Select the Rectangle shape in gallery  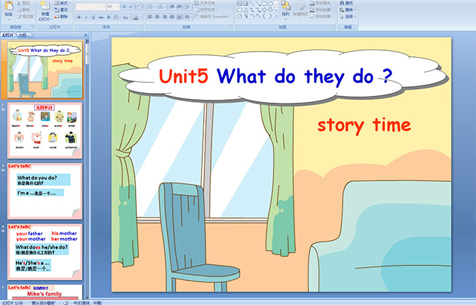coord(264,3)
